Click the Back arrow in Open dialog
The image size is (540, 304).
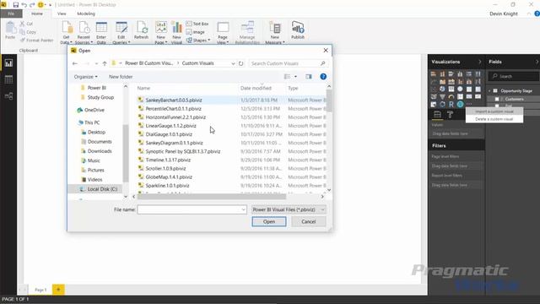click(x=75, y=63)
